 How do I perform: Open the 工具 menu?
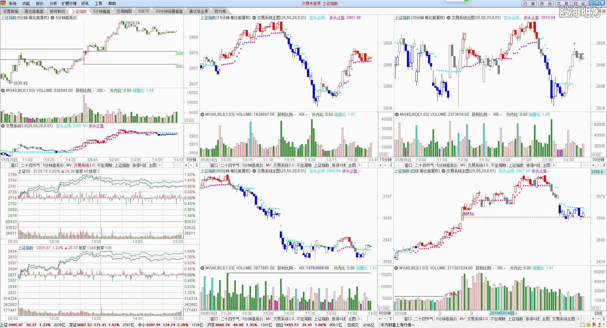(x=98, y=3)
